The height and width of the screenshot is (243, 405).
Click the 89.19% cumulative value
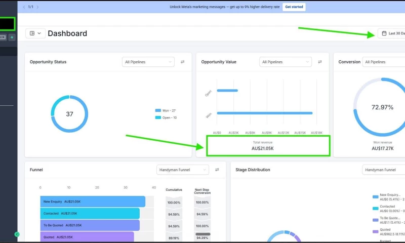(174, 238)
